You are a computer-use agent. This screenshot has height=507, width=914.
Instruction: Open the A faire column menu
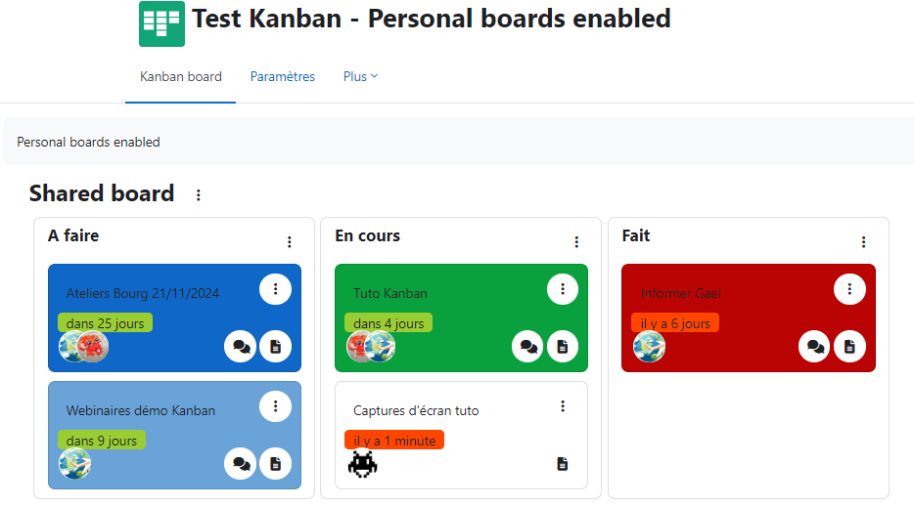point(289,242)
